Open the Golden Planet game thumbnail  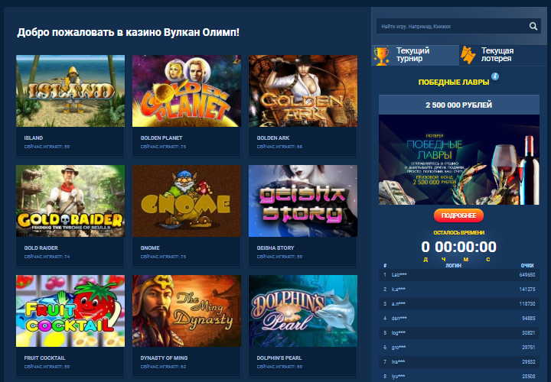186,91
